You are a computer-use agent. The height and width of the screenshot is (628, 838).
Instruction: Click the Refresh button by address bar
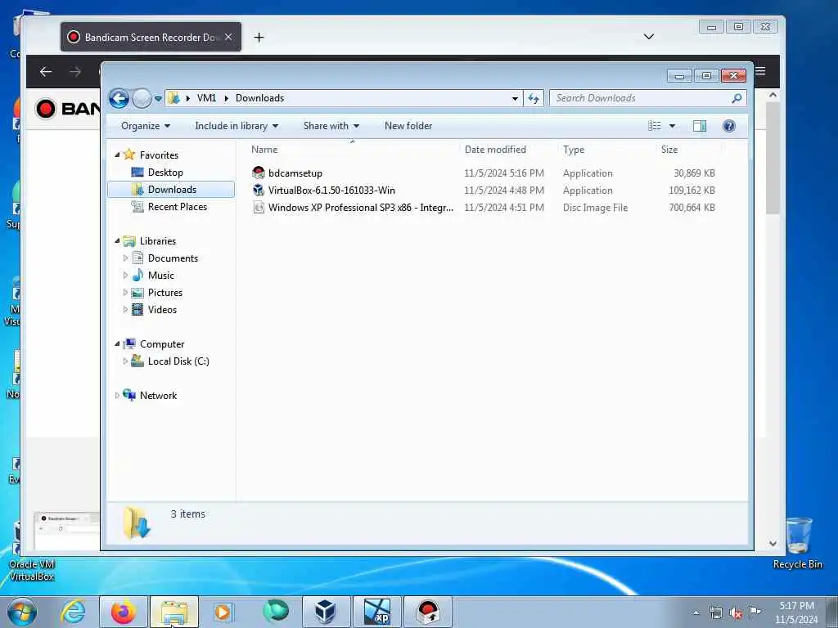[534, 98]
